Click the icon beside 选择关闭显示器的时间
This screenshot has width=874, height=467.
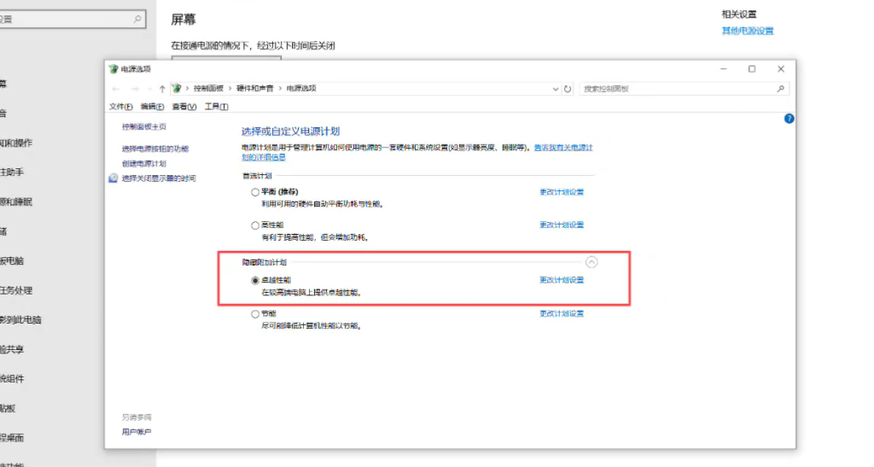point(114,178)
